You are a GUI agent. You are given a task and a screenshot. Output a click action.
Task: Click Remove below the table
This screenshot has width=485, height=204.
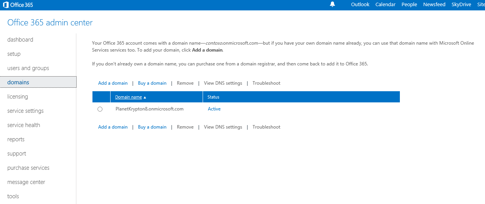click(185, 127)
